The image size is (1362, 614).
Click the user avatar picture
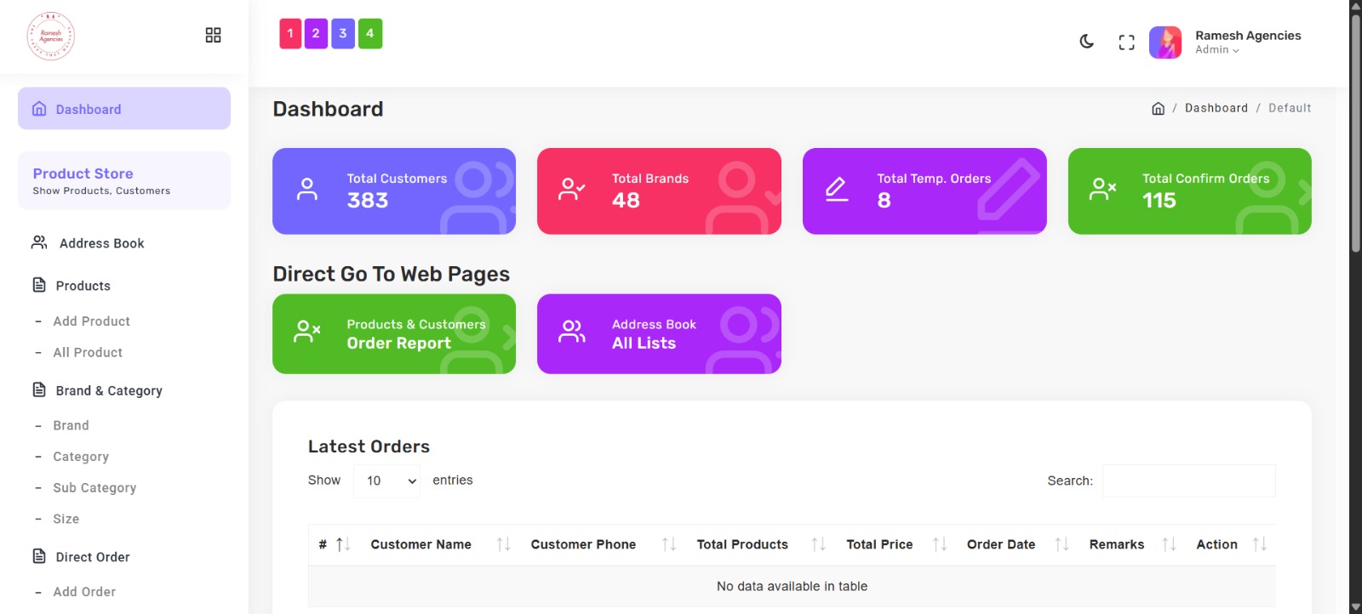click(x=1165, y=43)
